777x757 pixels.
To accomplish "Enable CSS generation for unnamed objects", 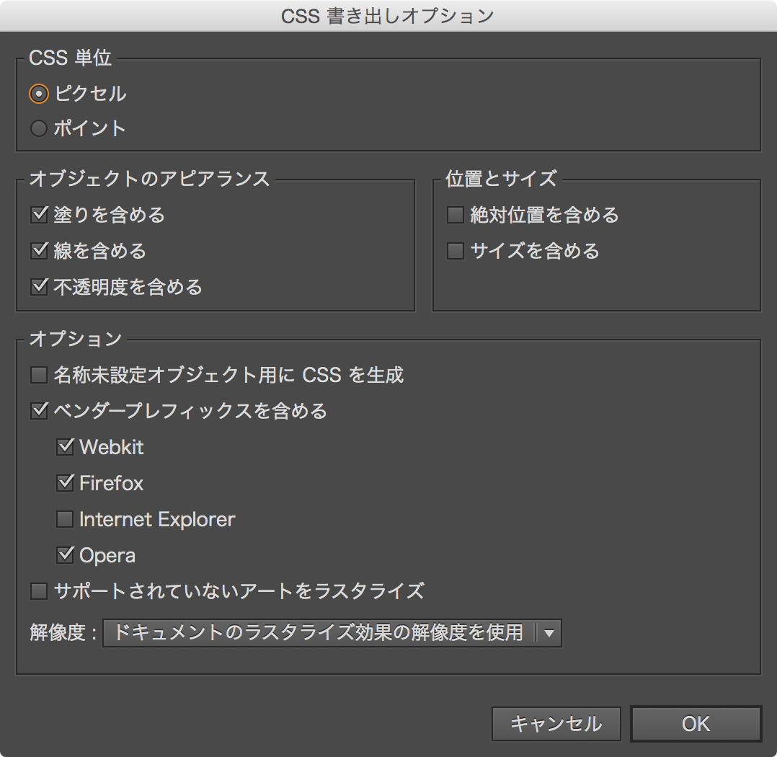I will click(x=38, y=375).
